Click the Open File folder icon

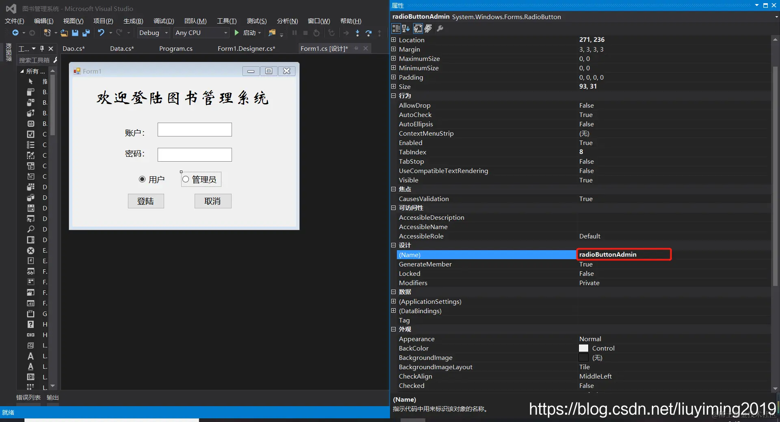pyautogui.click(x=64, y=33)
